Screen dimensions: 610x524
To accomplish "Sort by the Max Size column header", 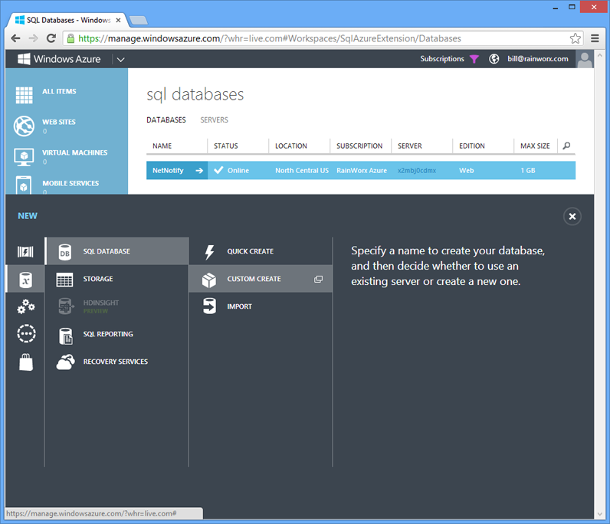I will point(535,146).
